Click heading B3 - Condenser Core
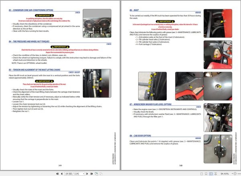The image size is (241, 176). [x=31, y=10]
